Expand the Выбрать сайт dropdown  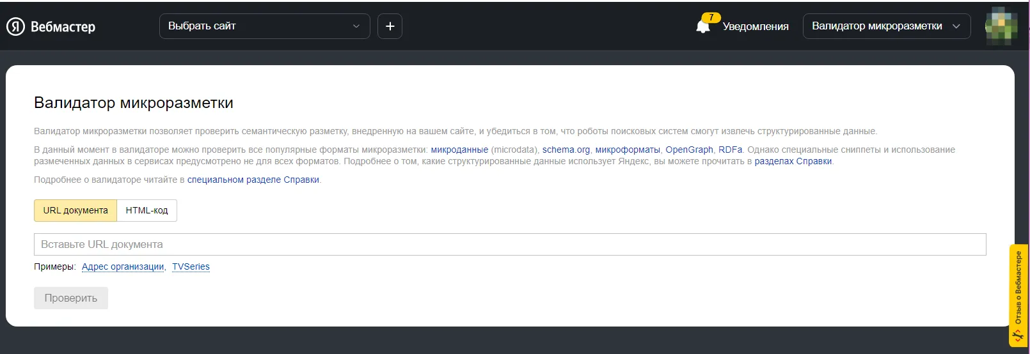tap(264, 26)
